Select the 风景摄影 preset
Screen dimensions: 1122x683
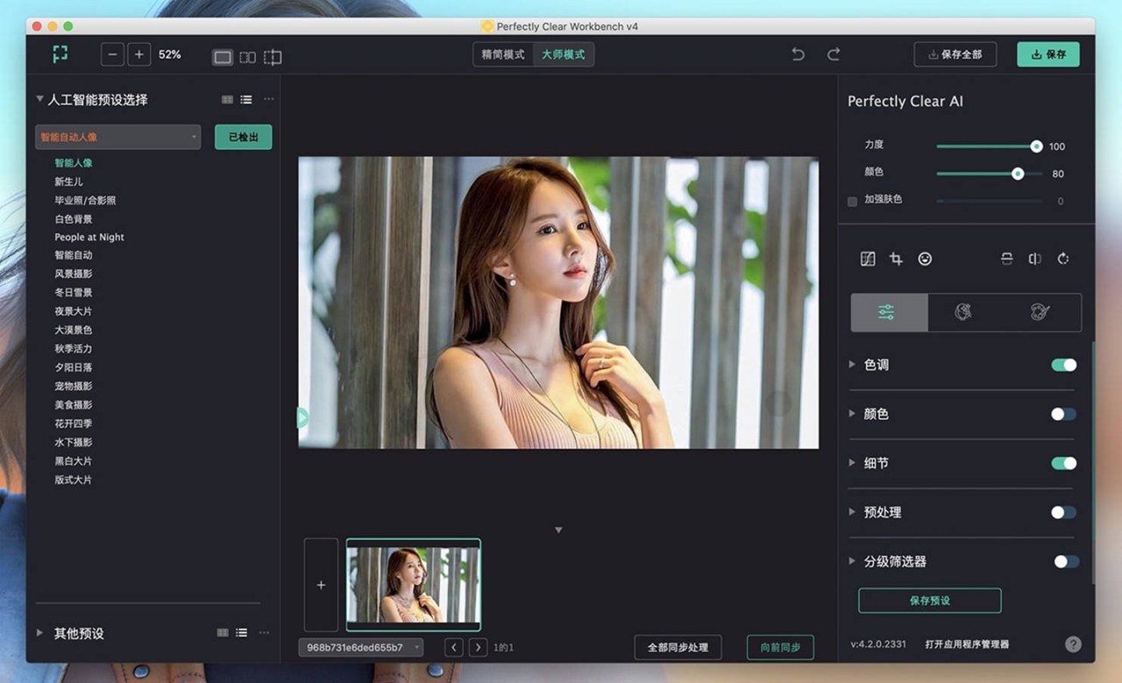[74, 274]
